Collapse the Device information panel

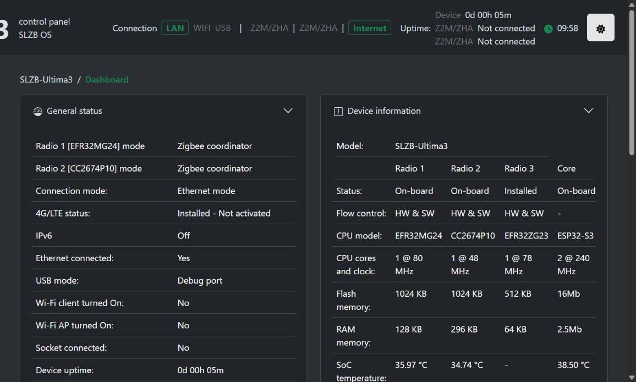tap(588, 110)
